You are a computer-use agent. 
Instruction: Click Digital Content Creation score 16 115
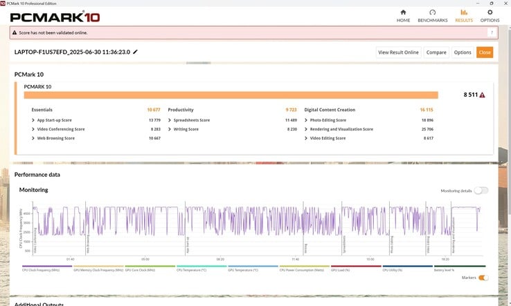click(x=427, y=110)
